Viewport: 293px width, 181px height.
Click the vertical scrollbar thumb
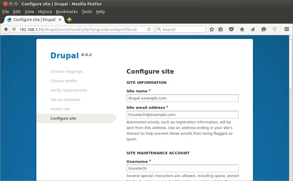click(291, 64)
